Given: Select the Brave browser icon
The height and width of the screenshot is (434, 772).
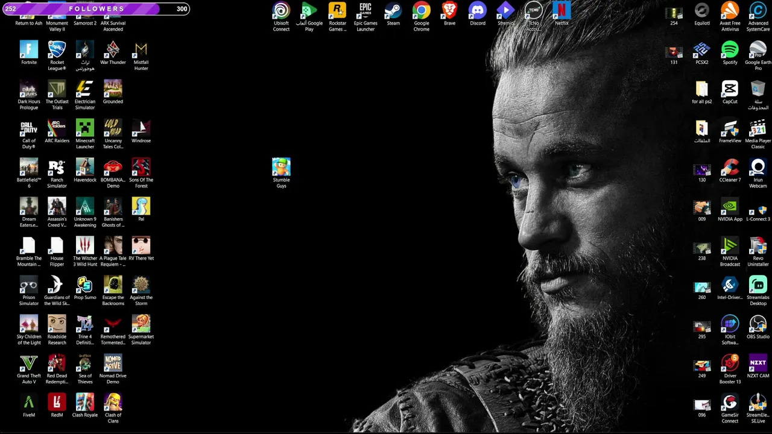Looking at the screenshot, I should tap(449, 10).
